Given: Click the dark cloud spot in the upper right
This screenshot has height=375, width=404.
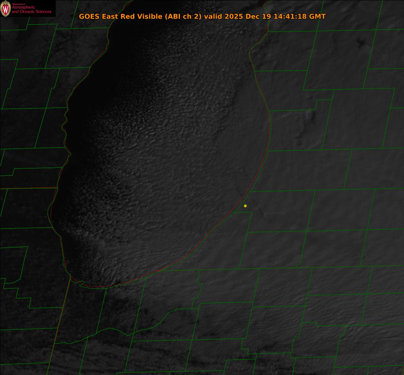Looking at the screenshot, I should coord(361,43).
